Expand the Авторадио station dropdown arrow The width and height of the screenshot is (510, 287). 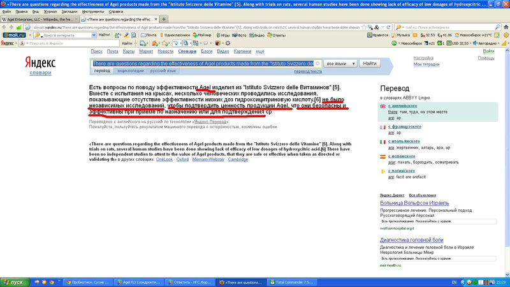pos(499,43)
